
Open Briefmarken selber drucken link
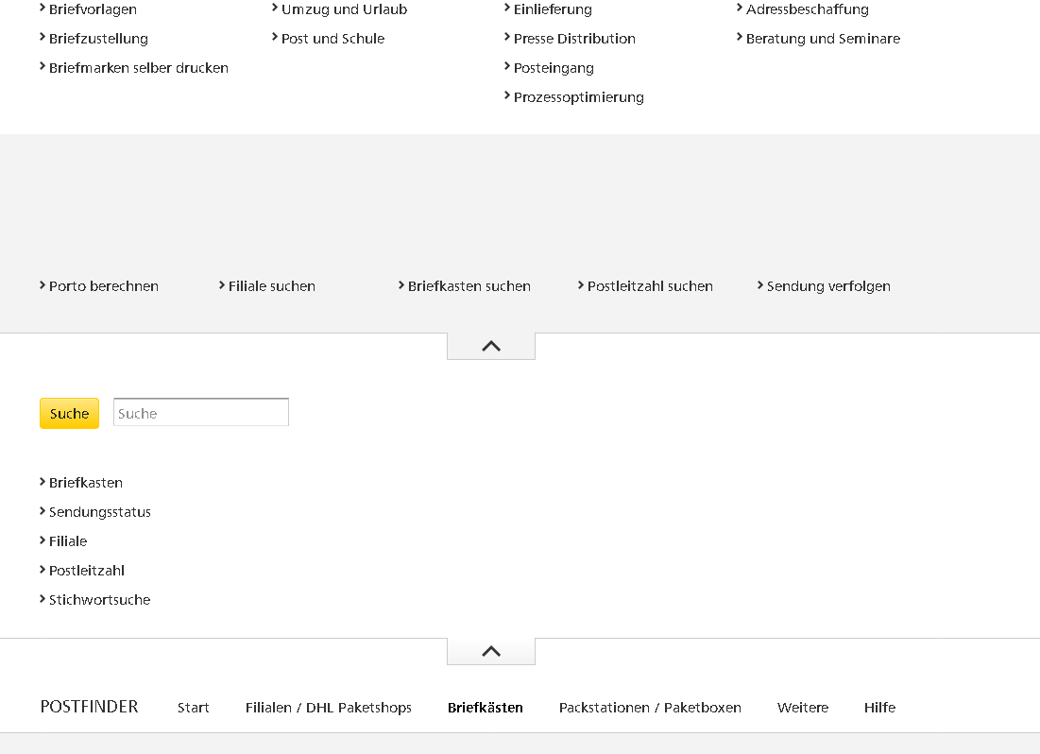138,67
